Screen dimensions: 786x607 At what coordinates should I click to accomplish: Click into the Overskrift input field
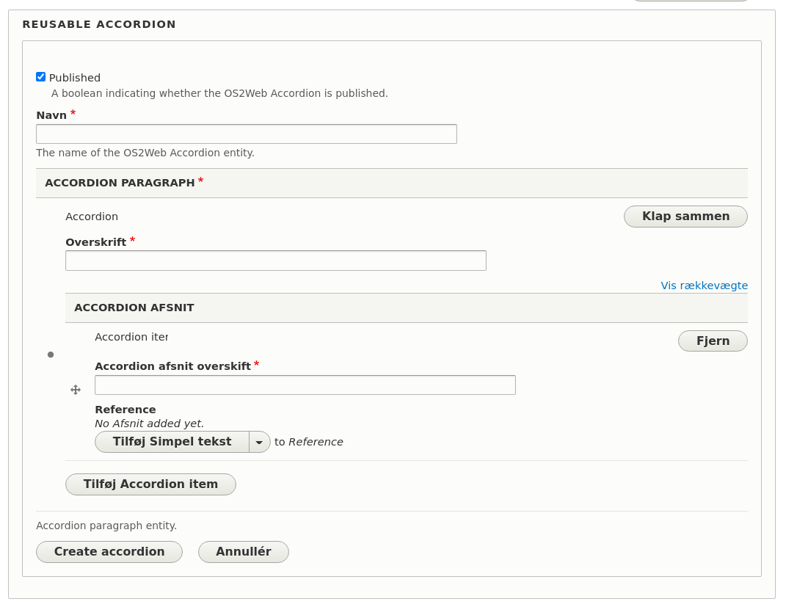(276, 261)
